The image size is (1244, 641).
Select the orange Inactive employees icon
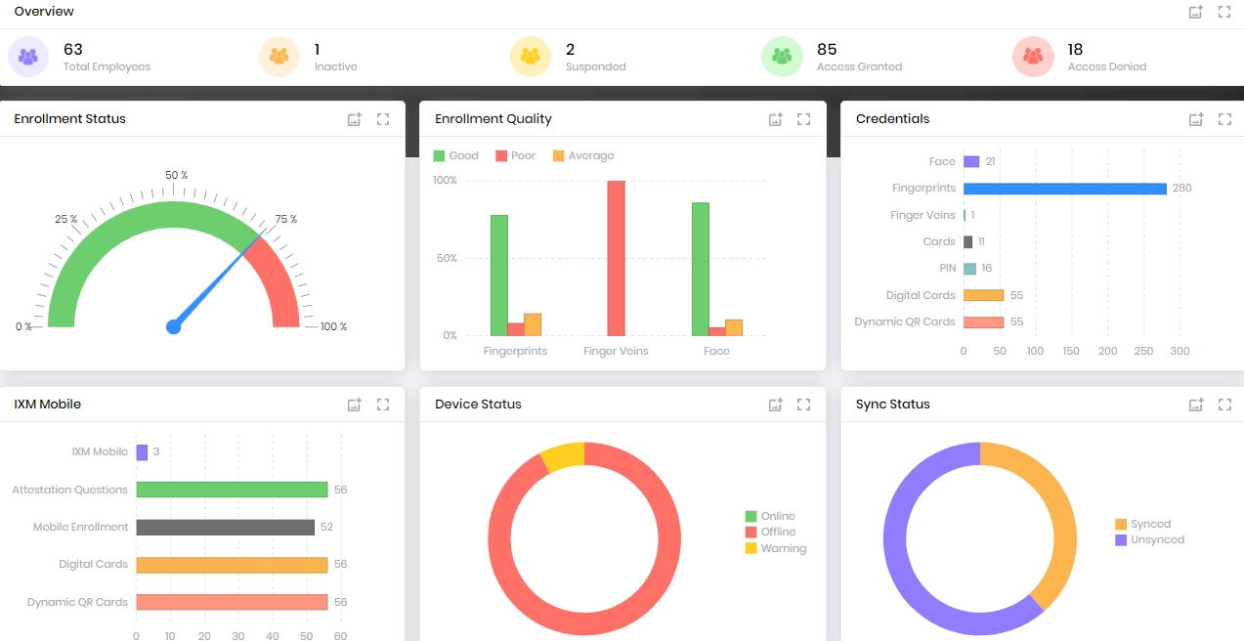[x=279, y=57]
